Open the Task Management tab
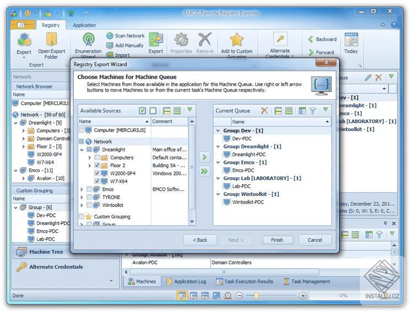The height and width of the screenshot is (311, 410). (307, 281)
